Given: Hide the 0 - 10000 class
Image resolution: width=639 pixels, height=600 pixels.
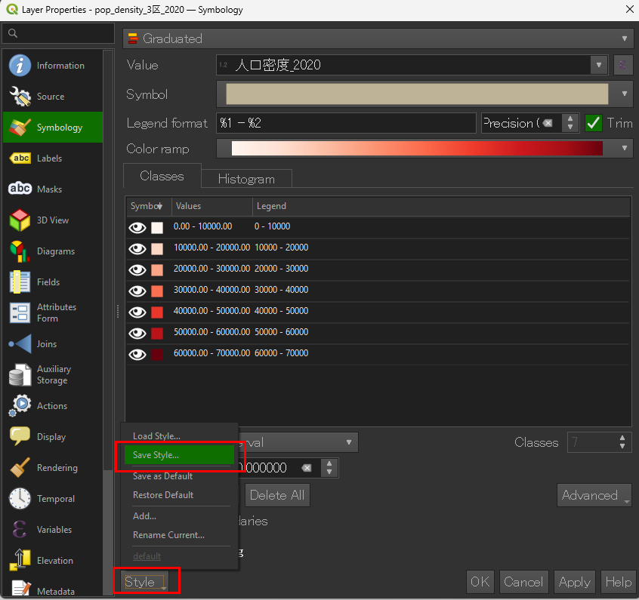Looking at the screenshot, I should [137, 227].
